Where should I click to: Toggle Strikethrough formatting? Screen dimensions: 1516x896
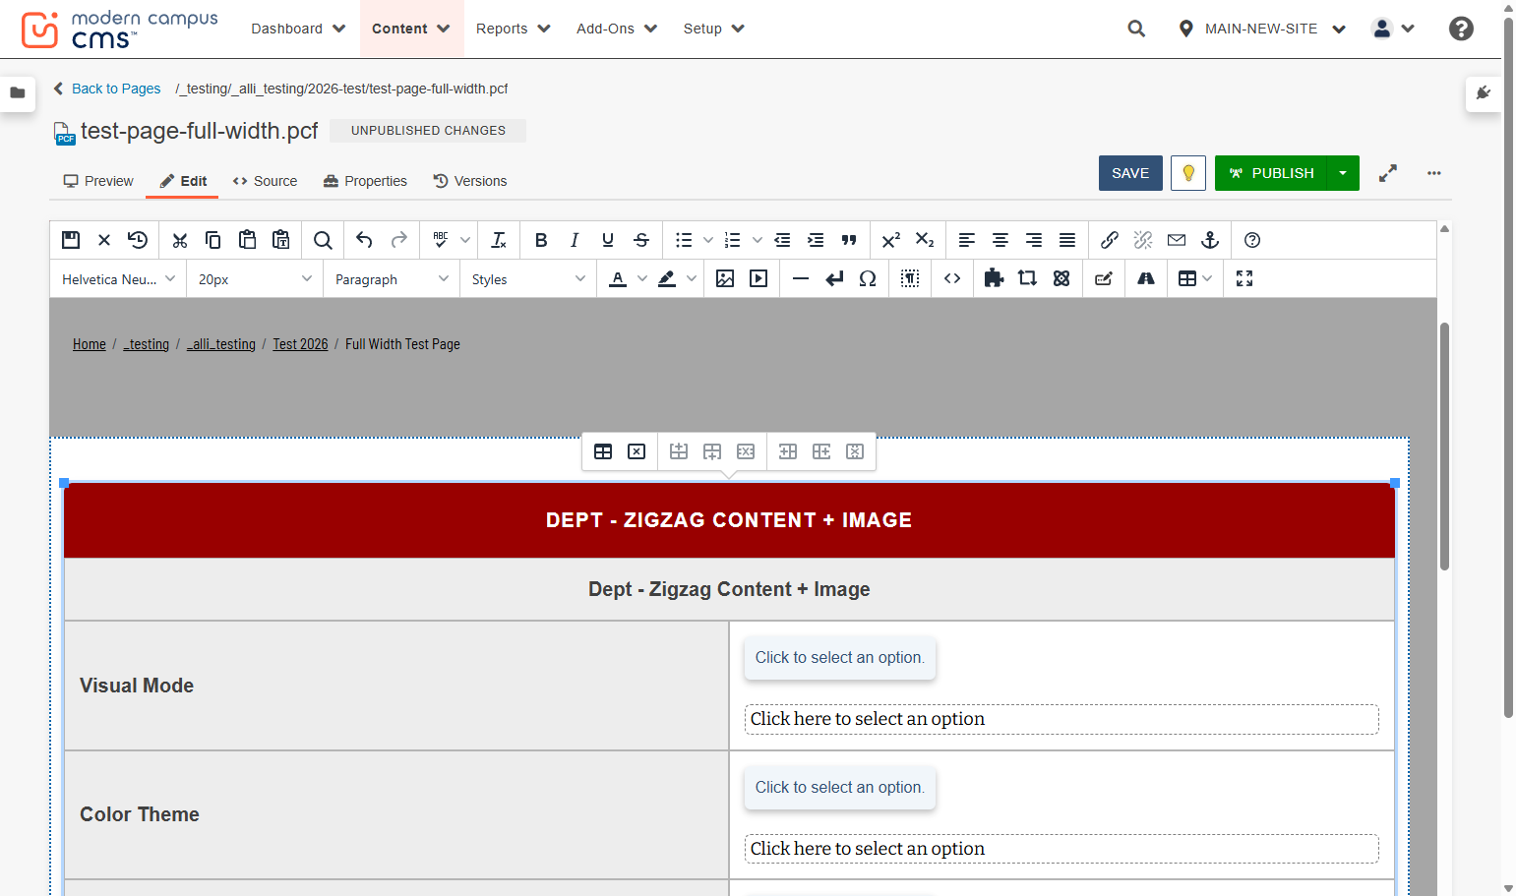click(x=641, y=240)
